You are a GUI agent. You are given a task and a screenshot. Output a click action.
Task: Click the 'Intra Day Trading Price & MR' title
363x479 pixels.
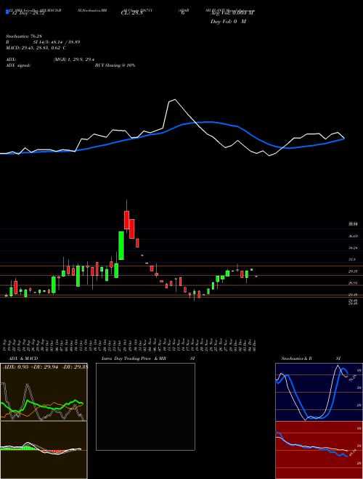(134, 359)
